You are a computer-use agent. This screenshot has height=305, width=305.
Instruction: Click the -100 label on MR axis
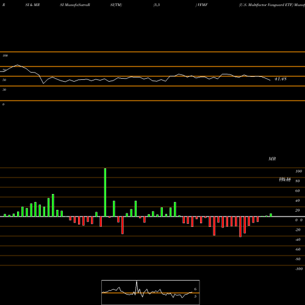(298, 269)
